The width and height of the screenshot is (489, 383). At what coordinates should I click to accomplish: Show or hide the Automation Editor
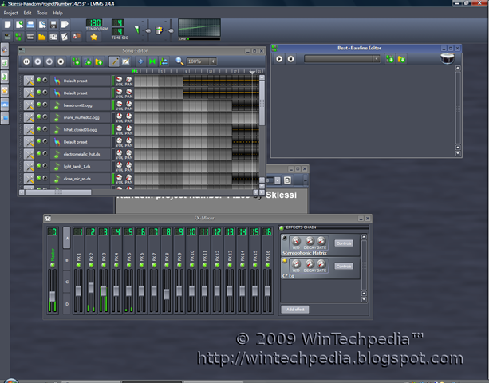(x=41, y=37)
